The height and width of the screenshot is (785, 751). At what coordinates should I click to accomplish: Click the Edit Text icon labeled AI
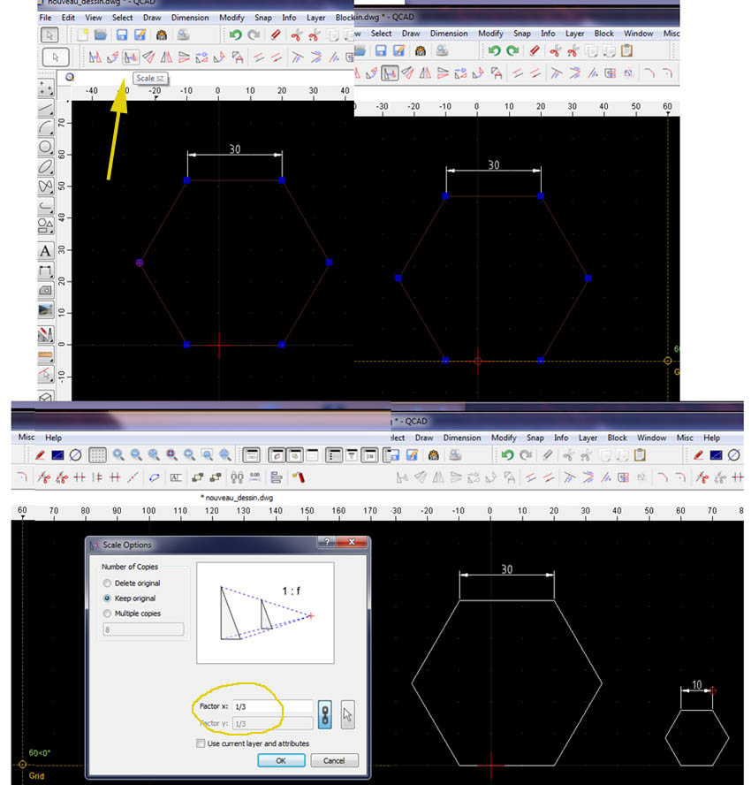pyautogui.click(x=176, y=477)
